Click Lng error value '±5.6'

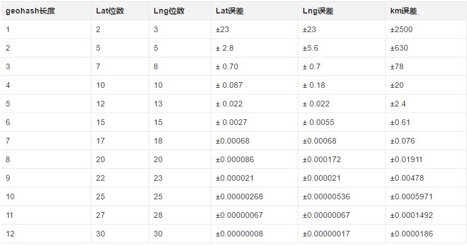pos(311,48)
